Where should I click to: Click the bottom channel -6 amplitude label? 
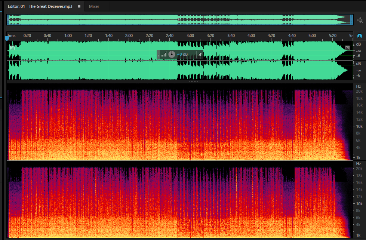[358, 76]
